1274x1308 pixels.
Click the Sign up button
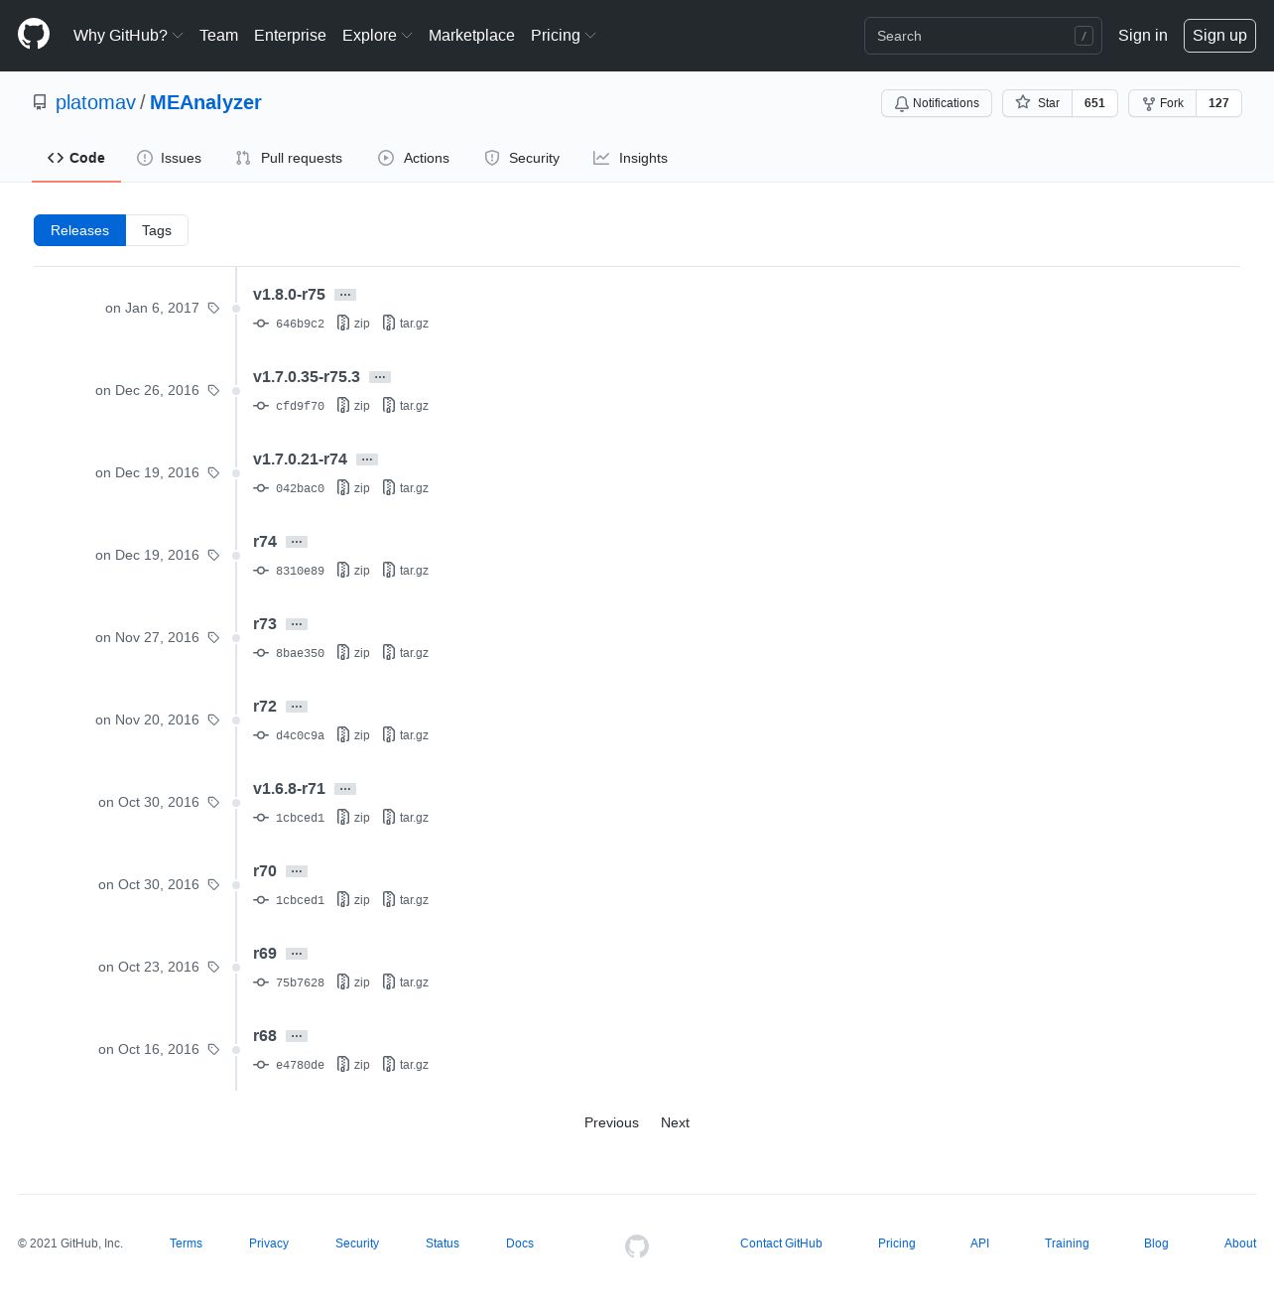coord(1219,36)
